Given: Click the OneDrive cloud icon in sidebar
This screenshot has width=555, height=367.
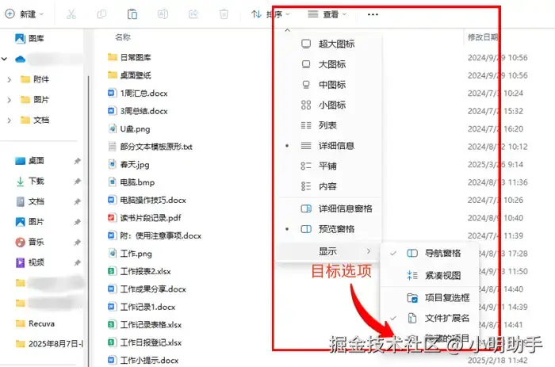Looking at the screenshot, I should 20,59.
